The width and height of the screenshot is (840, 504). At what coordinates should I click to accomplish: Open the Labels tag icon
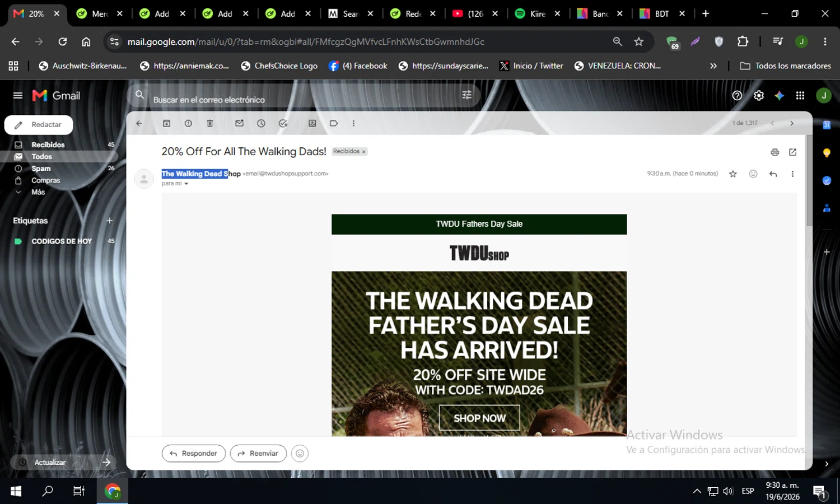(x=334, y=123)
